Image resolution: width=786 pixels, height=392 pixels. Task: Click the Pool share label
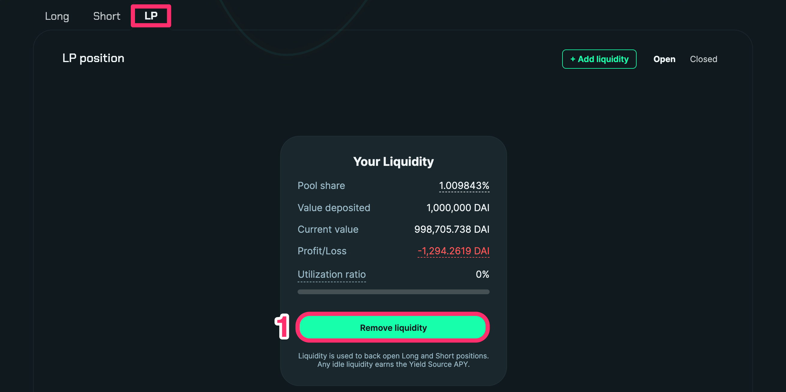pos(321,185)
